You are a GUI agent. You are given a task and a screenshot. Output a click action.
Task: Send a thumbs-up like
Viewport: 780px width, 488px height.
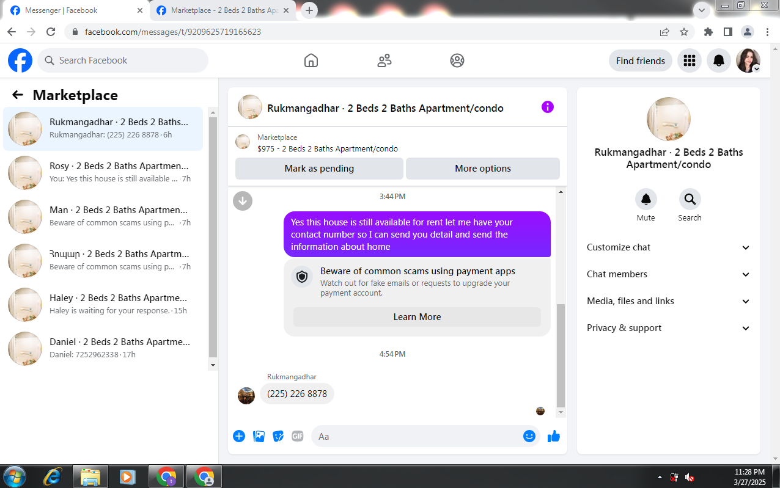coord(554,436)
